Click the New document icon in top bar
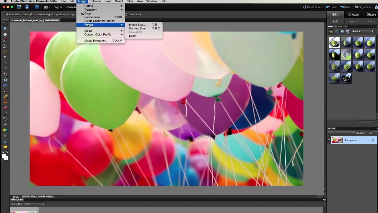The image size is (378, 213). (x=19, y=7)
